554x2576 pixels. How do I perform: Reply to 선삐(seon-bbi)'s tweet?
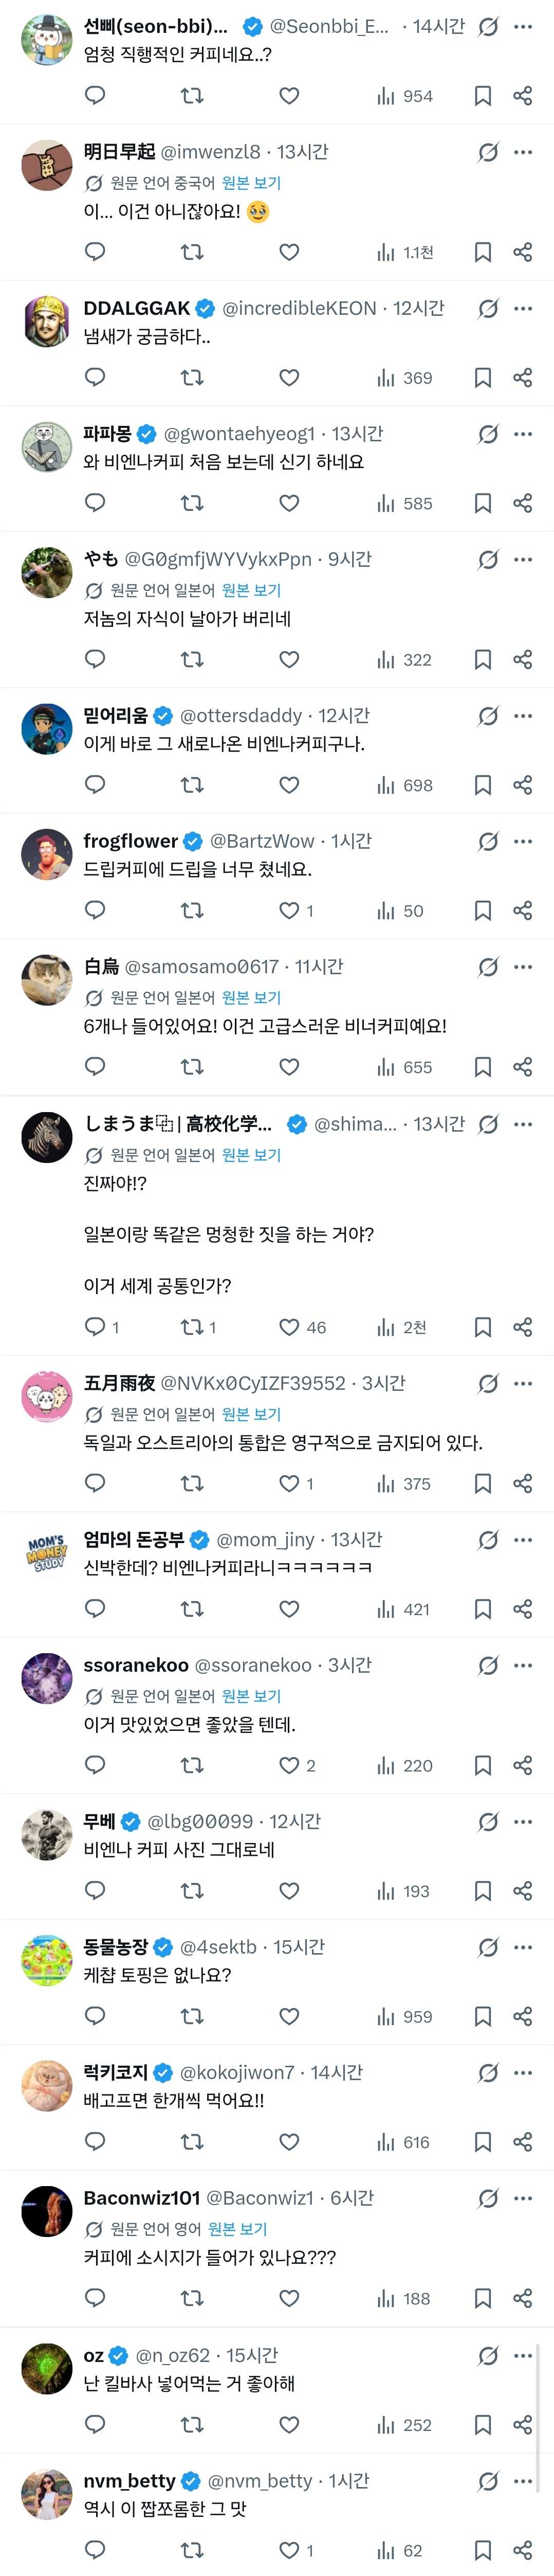pyautogui.click(x=95, y=96)
